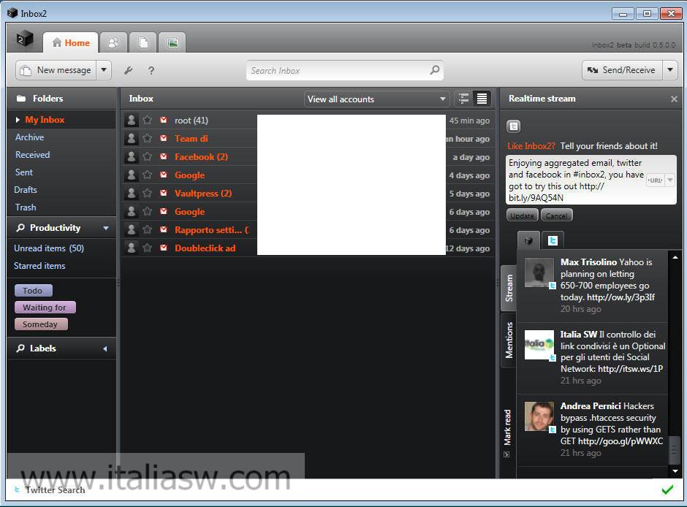Viewport: 687px width, 507px height.
Task: Star the Google message from 6 days ago
Action: tap(147, 211)
